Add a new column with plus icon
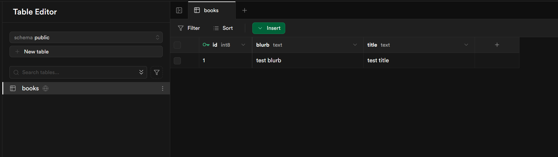 pos(497,45)
